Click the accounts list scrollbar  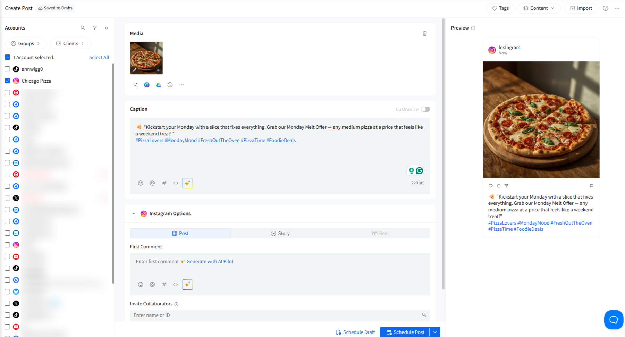[x=113, y=174]
